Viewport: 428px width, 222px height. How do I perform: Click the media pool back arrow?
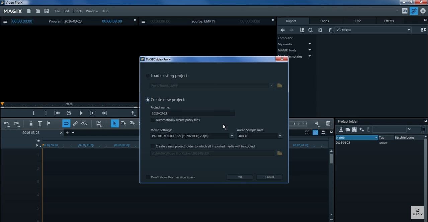pos(282,30)
